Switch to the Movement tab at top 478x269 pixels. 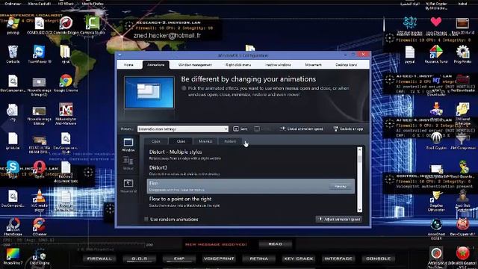point(313,65)
